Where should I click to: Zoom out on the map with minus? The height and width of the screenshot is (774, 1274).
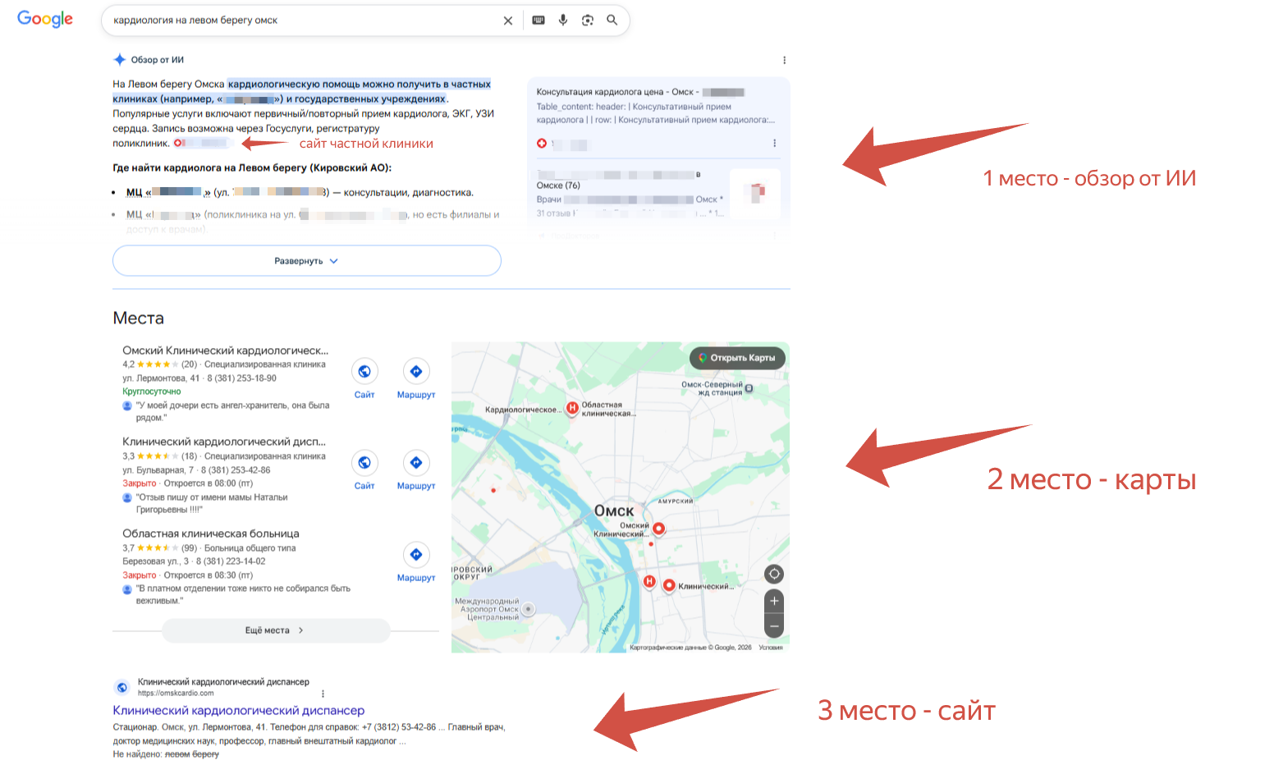(774, 626)
